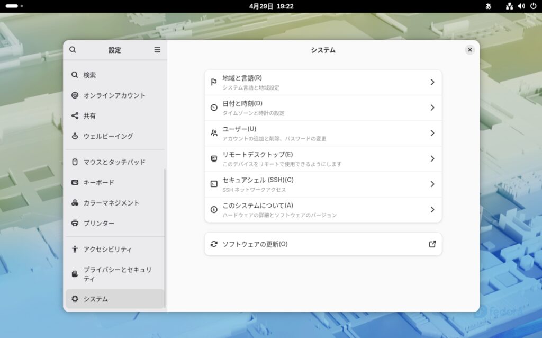Click the users icon beside ユーザー
The width and height of the screenshot is (542, 338).
coord(214,133)
